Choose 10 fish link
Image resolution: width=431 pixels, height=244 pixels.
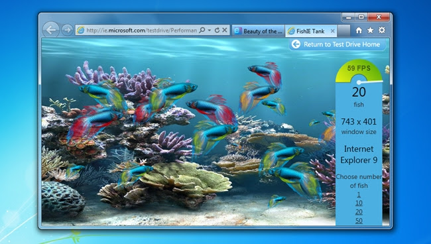coord(359,203)
